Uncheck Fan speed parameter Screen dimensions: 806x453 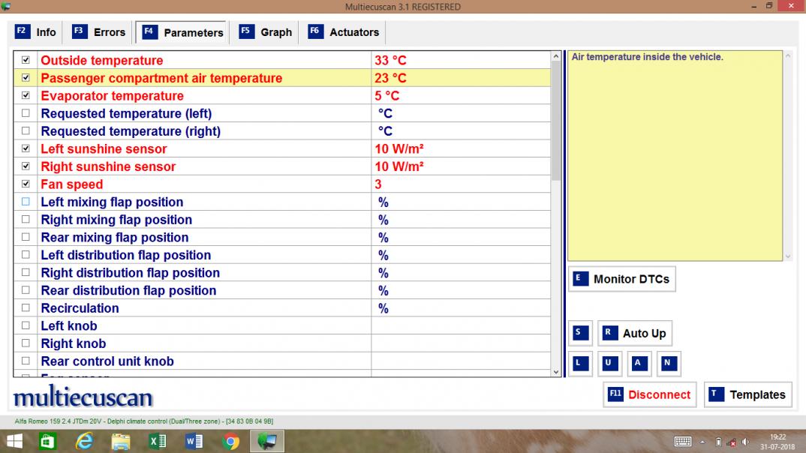point(26,184)
